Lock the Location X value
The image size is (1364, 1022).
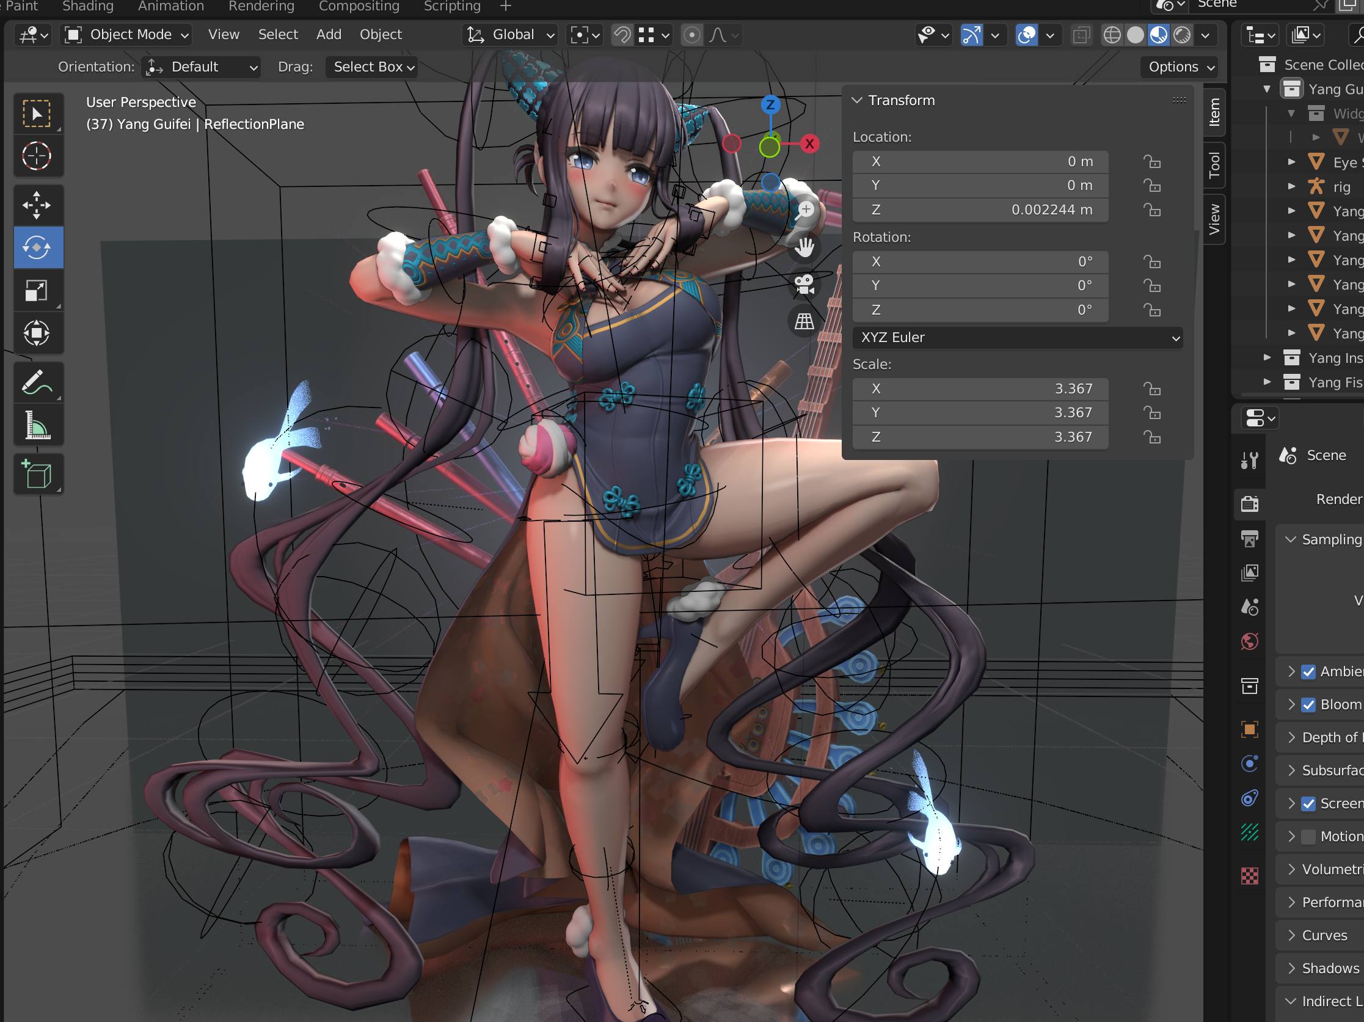pos(1151,162)
